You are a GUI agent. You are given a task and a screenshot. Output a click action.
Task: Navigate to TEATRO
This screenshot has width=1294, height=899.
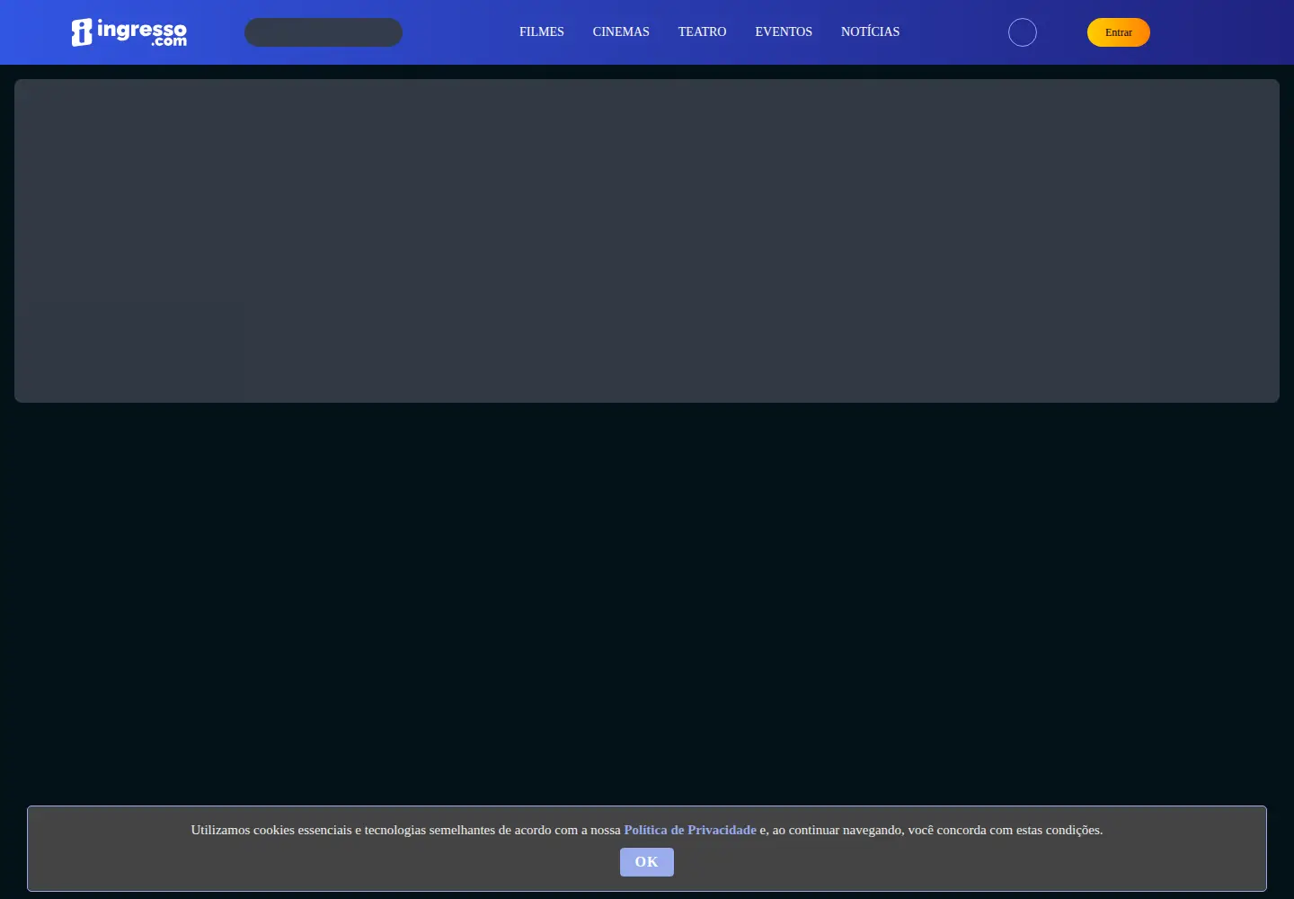click(x=703, y=31)
